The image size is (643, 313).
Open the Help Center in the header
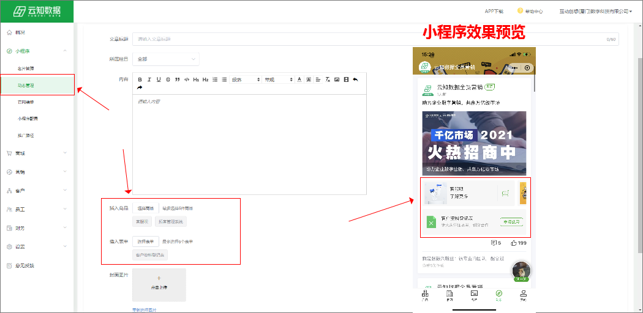click(530, 12)
